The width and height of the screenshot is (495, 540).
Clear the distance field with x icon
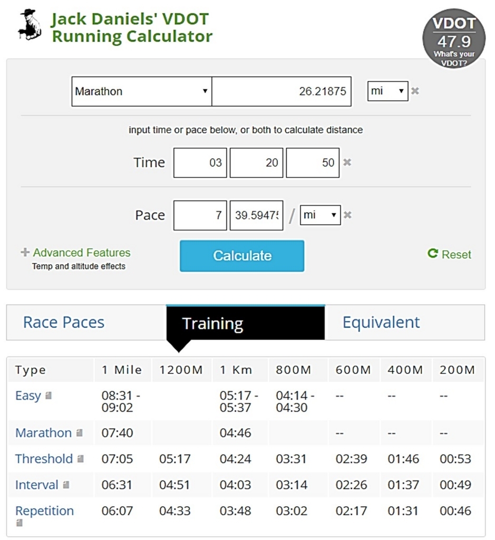pos(415,91)
